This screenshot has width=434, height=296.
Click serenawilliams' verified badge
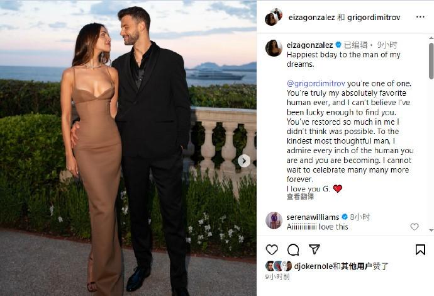tap(345, 217)
